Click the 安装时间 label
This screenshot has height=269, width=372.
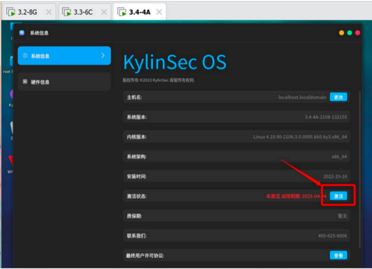tap(137, 176)
